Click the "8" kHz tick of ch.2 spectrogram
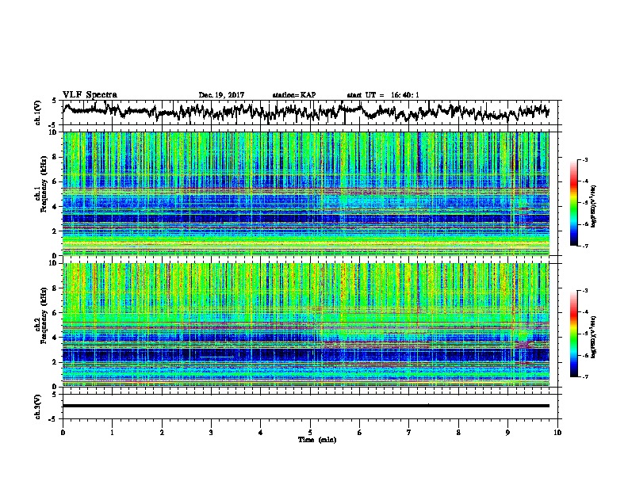 pos(56,288)
